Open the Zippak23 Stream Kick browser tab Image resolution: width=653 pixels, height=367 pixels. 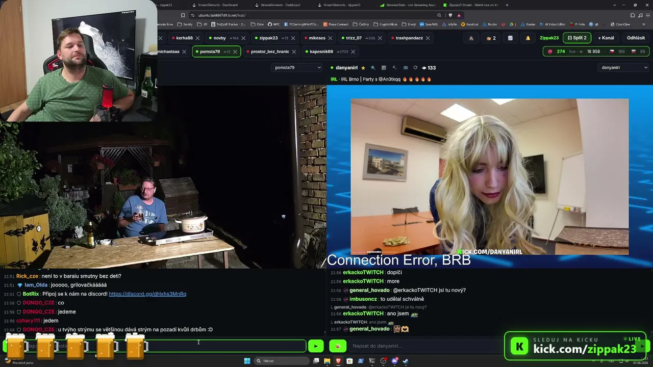pyautogui.click(x=471, y=5)
